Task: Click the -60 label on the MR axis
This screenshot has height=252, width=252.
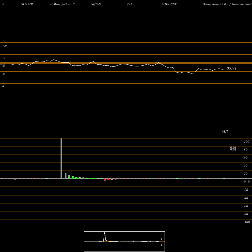Action: click(x=246, y=206)
